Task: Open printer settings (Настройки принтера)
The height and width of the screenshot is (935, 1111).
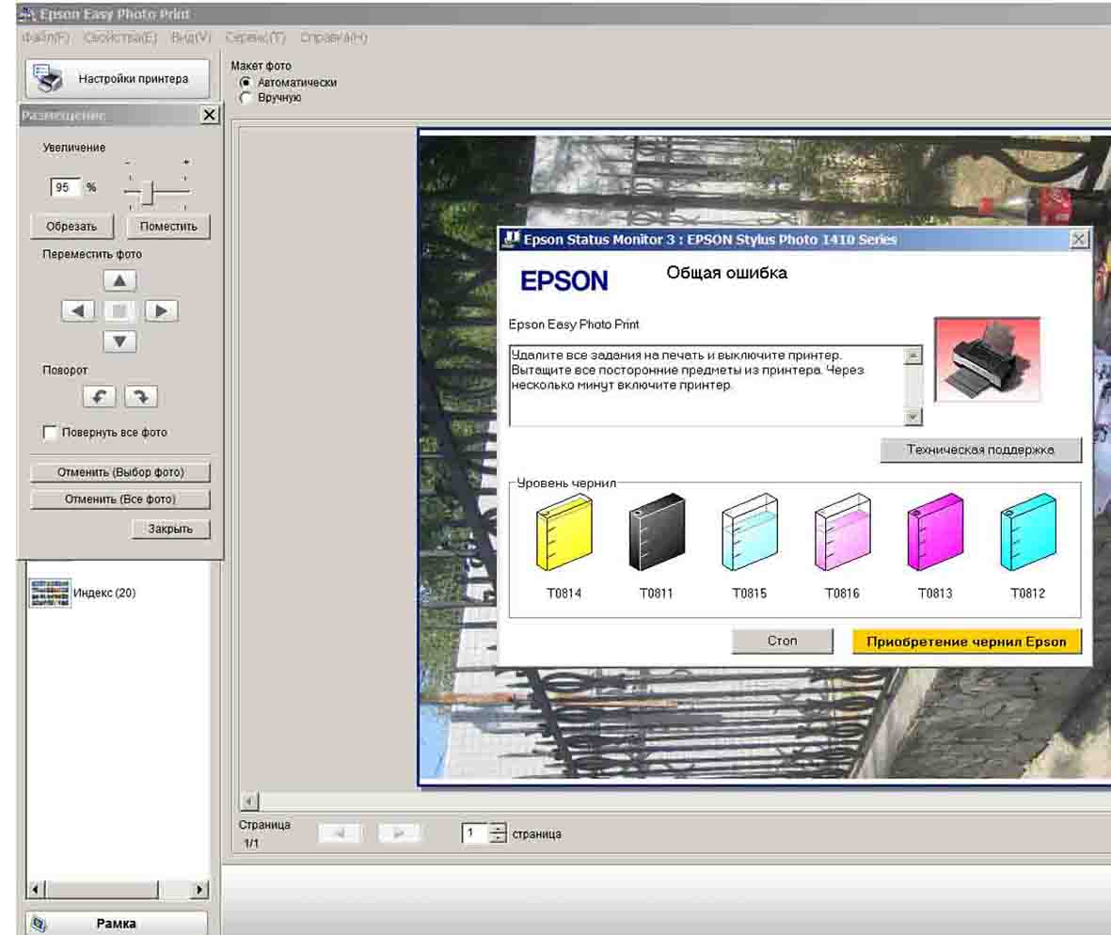Action: 118,79
